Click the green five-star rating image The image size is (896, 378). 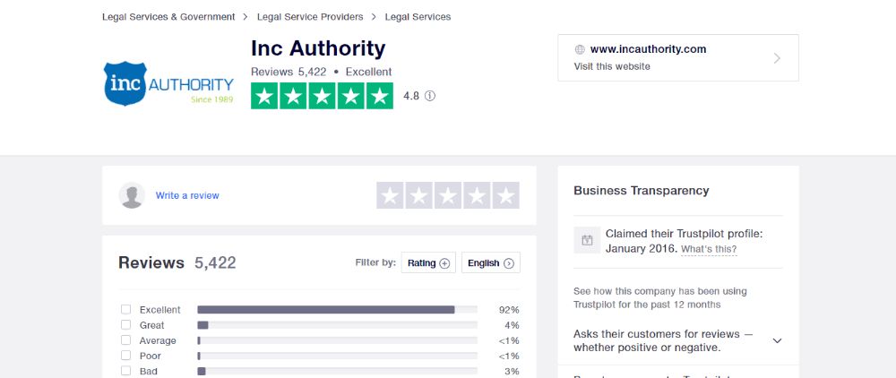click(x=322, y=96)
